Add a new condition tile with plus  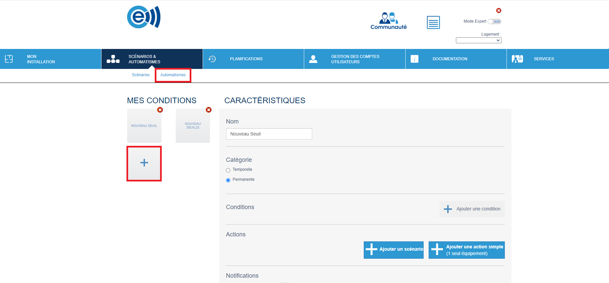coord(144,163)
